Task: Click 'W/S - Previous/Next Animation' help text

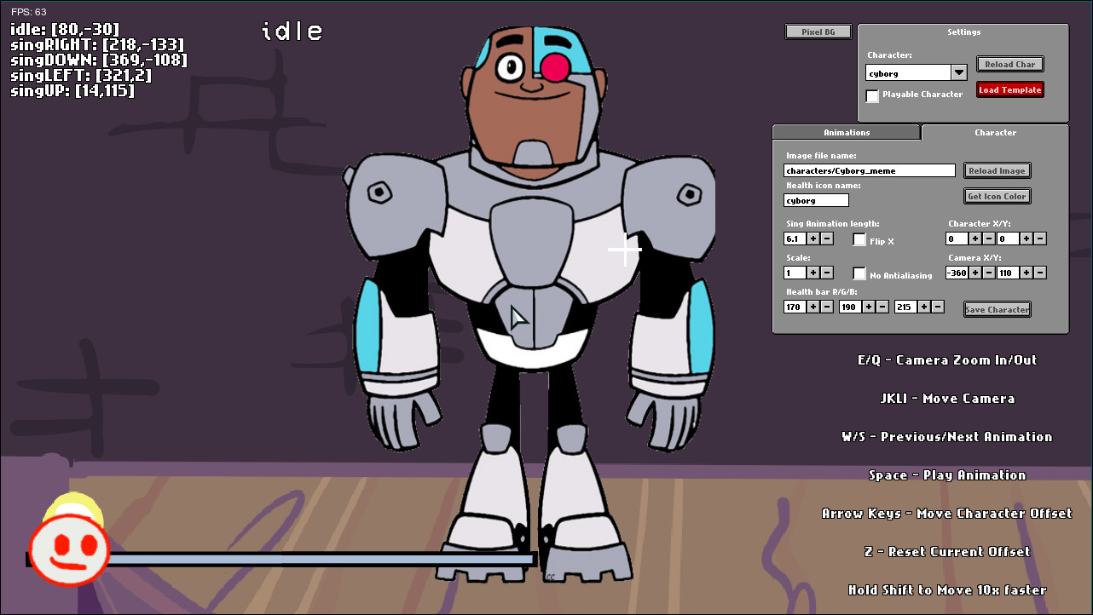Action: [947, 437]
